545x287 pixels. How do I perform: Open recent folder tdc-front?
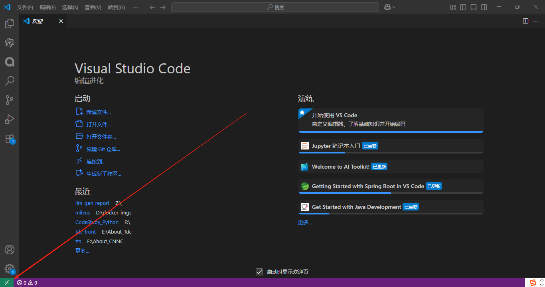[x=85, y=232]
